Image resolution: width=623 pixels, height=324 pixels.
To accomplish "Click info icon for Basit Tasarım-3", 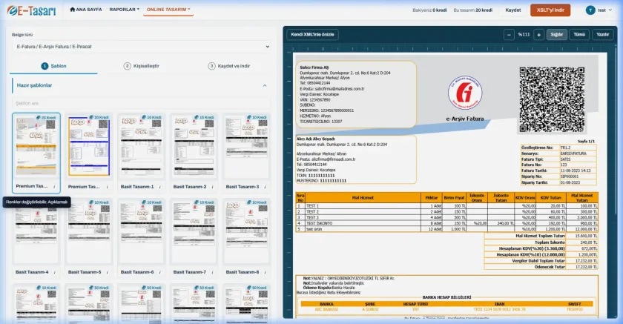I will [x=265, y=187].
